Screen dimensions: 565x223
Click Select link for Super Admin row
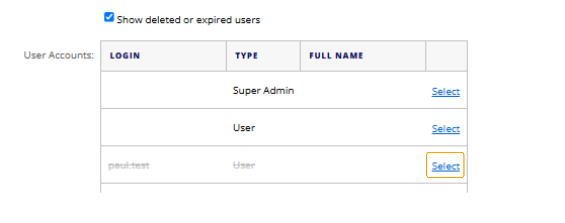(x=445, y=92)
